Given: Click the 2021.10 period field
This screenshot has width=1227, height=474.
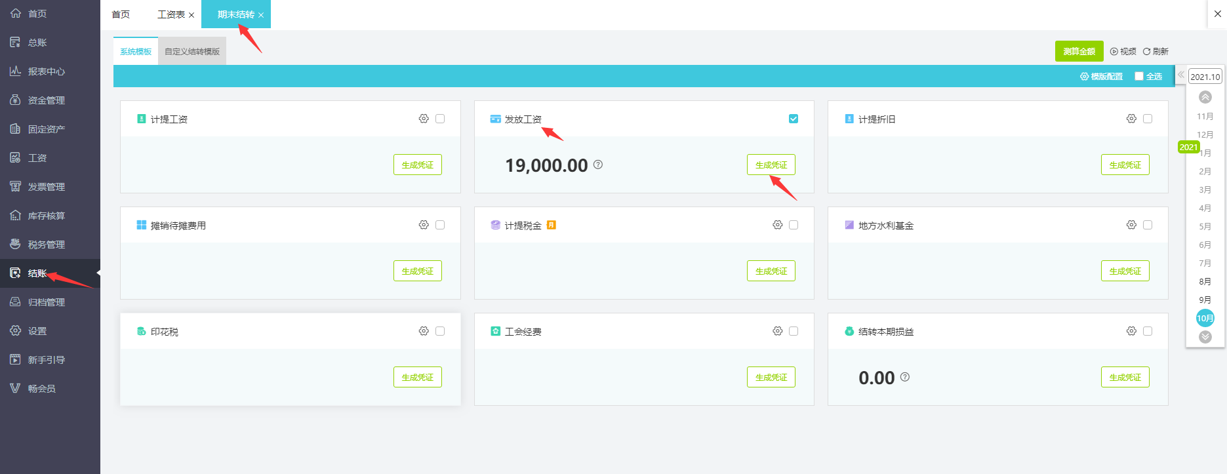Looking at the screenshot, I should (1205, 77).
